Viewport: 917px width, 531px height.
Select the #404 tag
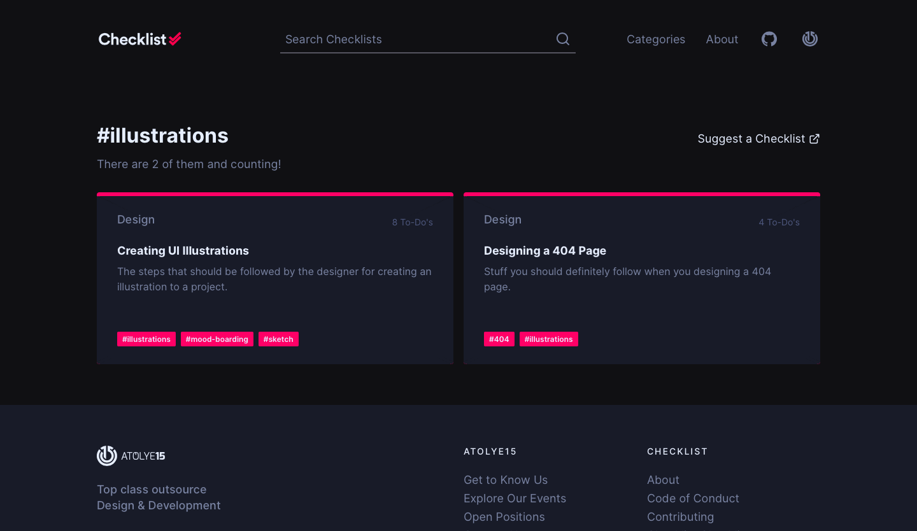pyautogui.click(x=499, y=339)
